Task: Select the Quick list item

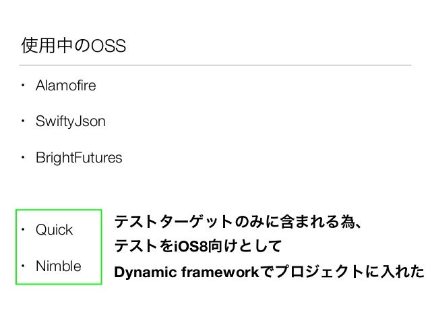Action: [54, 230]
